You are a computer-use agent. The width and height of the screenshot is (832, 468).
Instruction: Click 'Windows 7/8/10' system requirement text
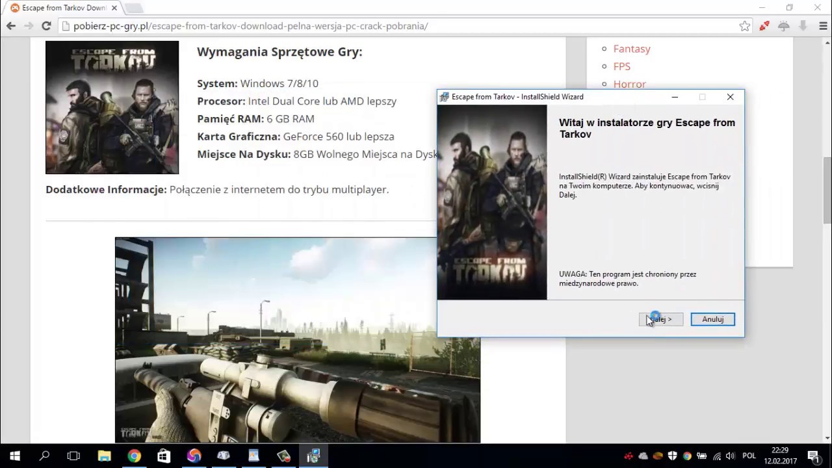coord(279,84)
